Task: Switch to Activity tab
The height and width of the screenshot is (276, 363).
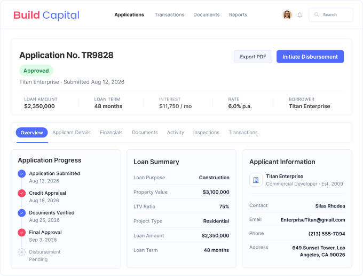Action: [x=176, y=133]
